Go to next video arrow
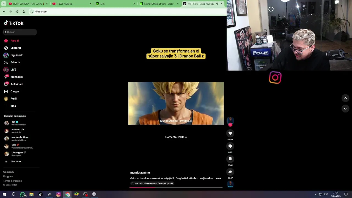This screenshot has height=198, width=352. 345,109
